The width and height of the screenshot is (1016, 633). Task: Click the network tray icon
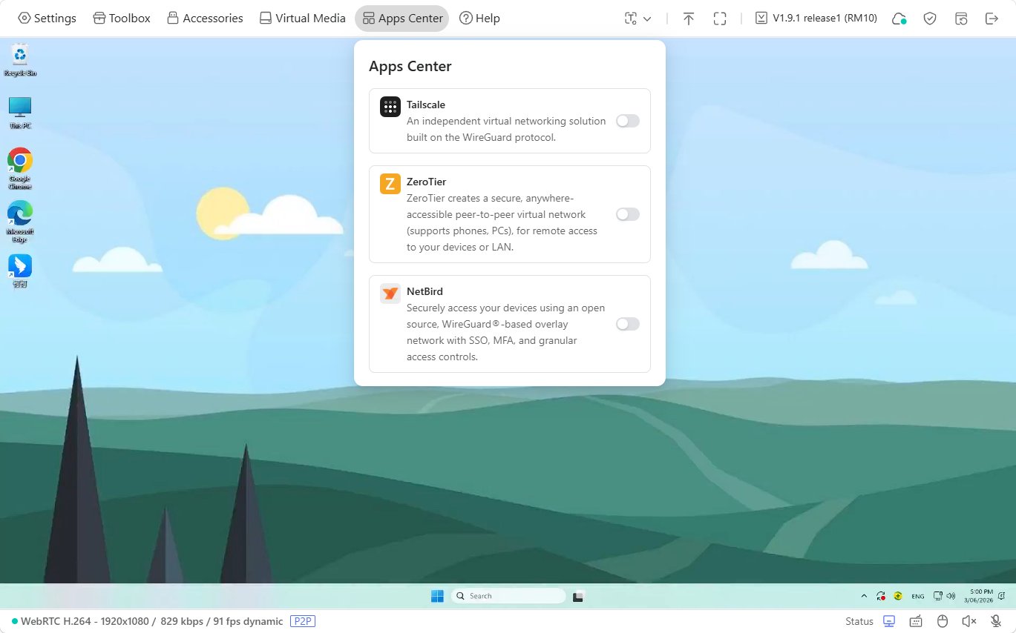coord(938,596)
